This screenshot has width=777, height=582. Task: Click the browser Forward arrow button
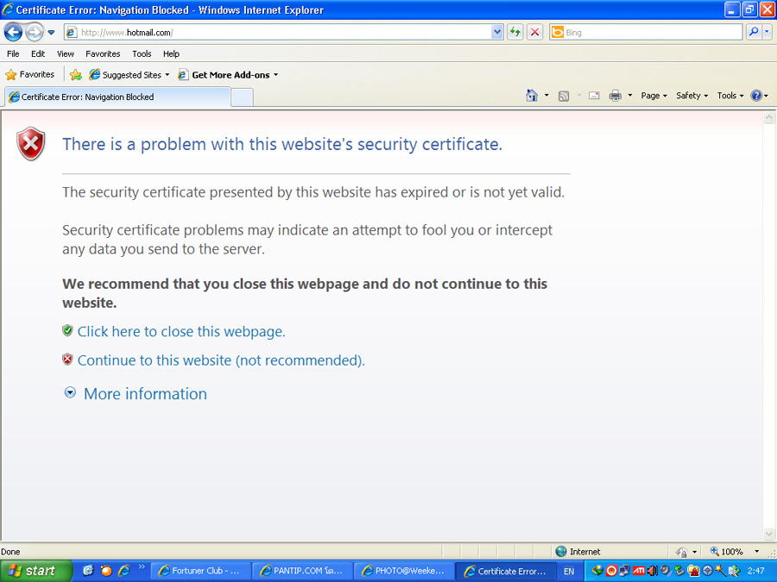tap(35, 33)
